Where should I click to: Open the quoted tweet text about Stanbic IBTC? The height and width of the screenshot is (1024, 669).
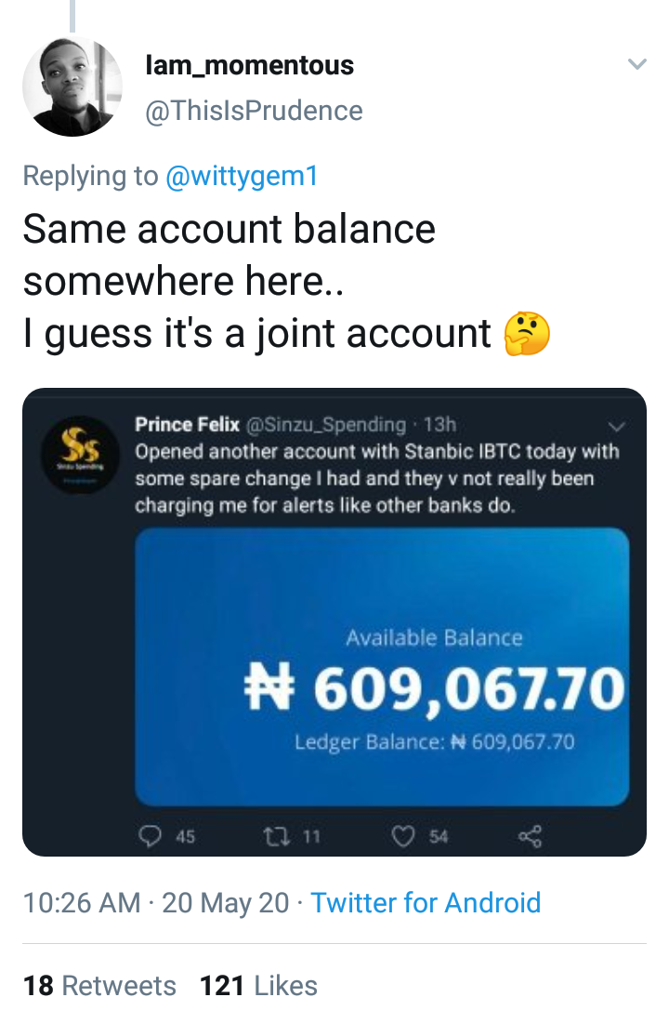coord(376,479)
